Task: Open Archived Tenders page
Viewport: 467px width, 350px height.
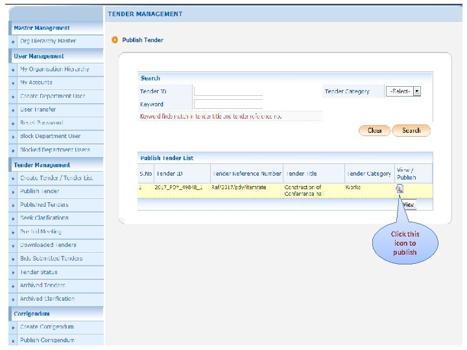Action: pyautogui.click(x=43, y=285)
